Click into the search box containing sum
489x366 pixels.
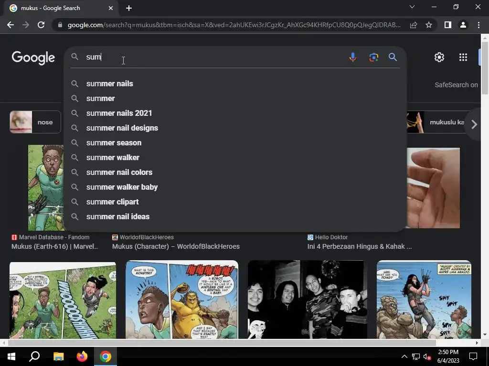[x=215, y=57]
